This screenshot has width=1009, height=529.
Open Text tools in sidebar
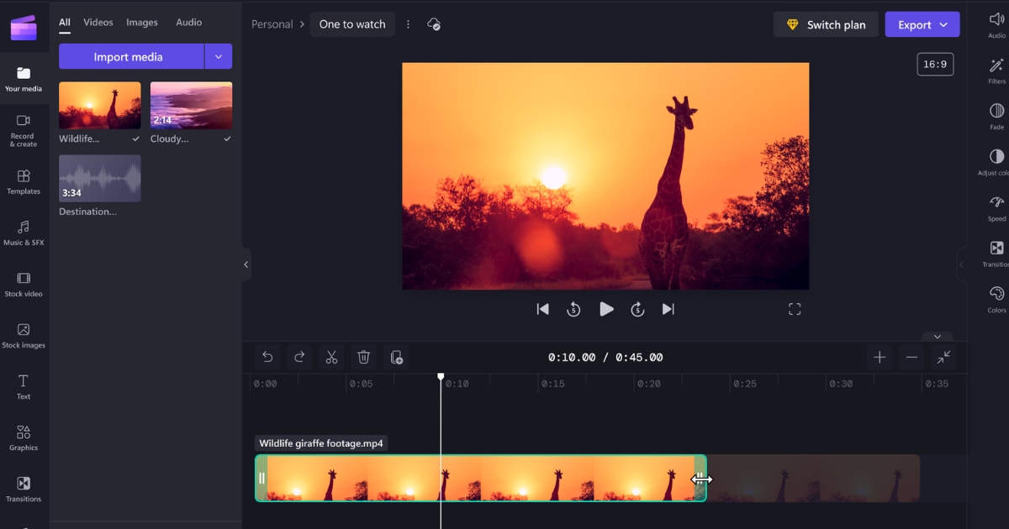(24, 387)
